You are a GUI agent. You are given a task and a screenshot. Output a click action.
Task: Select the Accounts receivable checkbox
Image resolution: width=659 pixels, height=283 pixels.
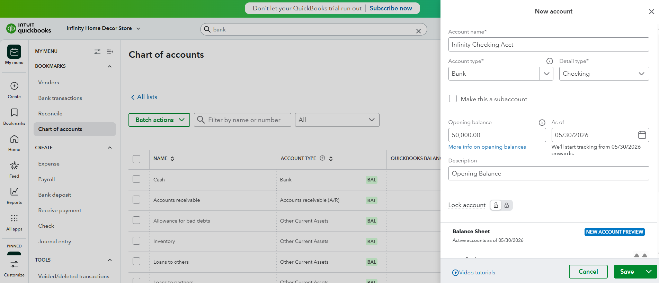136,200
